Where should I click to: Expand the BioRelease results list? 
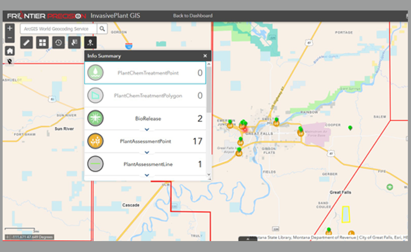147,129
